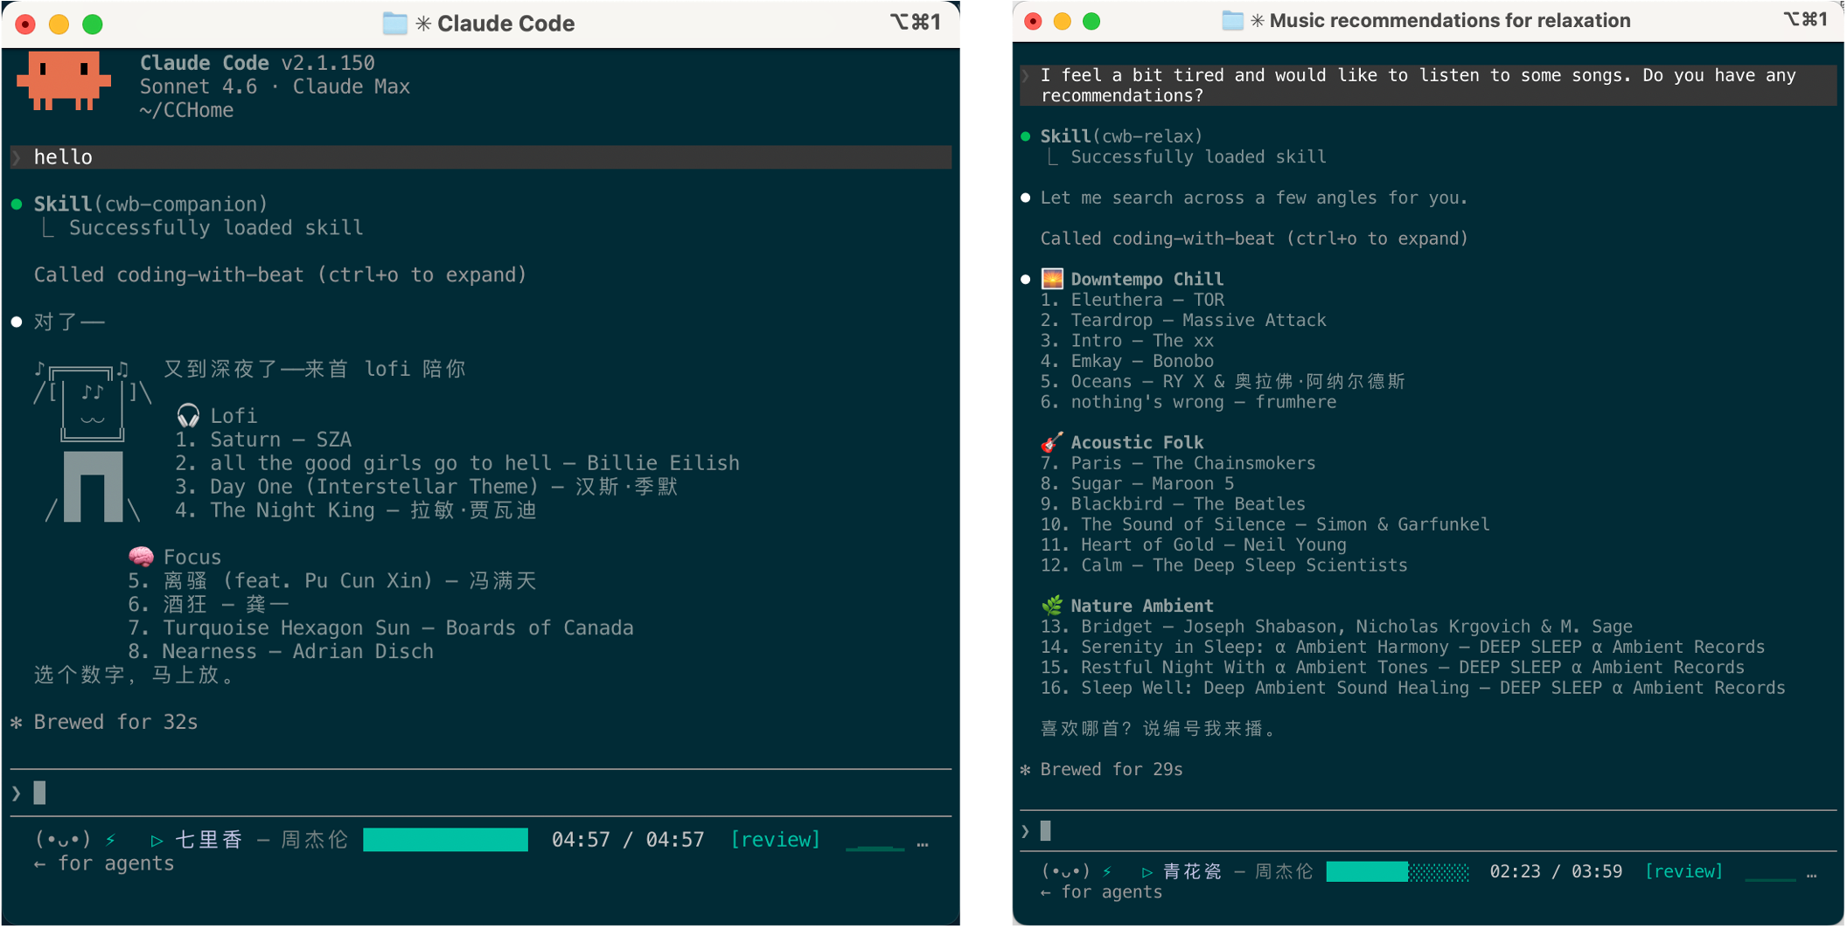Click ellipsis at end of Claude Code status line
The height and width of the screenshot is (929, 1847).
click(x=922, y=843)
